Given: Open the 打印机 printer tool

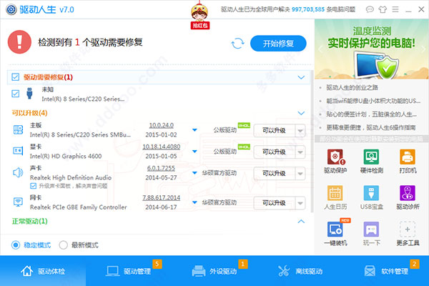Looking at the screenshot, I should click(x=408, y=157).
